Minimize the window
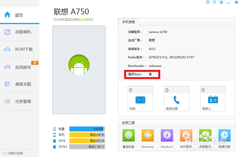 coord(229,3)
